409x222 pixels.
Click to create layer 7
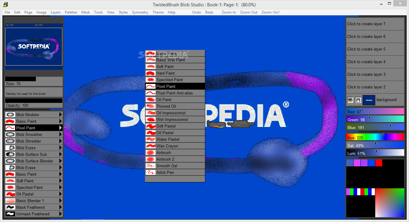pyautogui.click(x=375, y=24)
